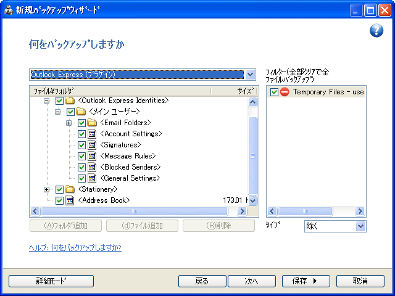Collapse the メイン ユーザー tree node
The width and height of the screenshot is (395, 296).
click(x=57, y=112)
